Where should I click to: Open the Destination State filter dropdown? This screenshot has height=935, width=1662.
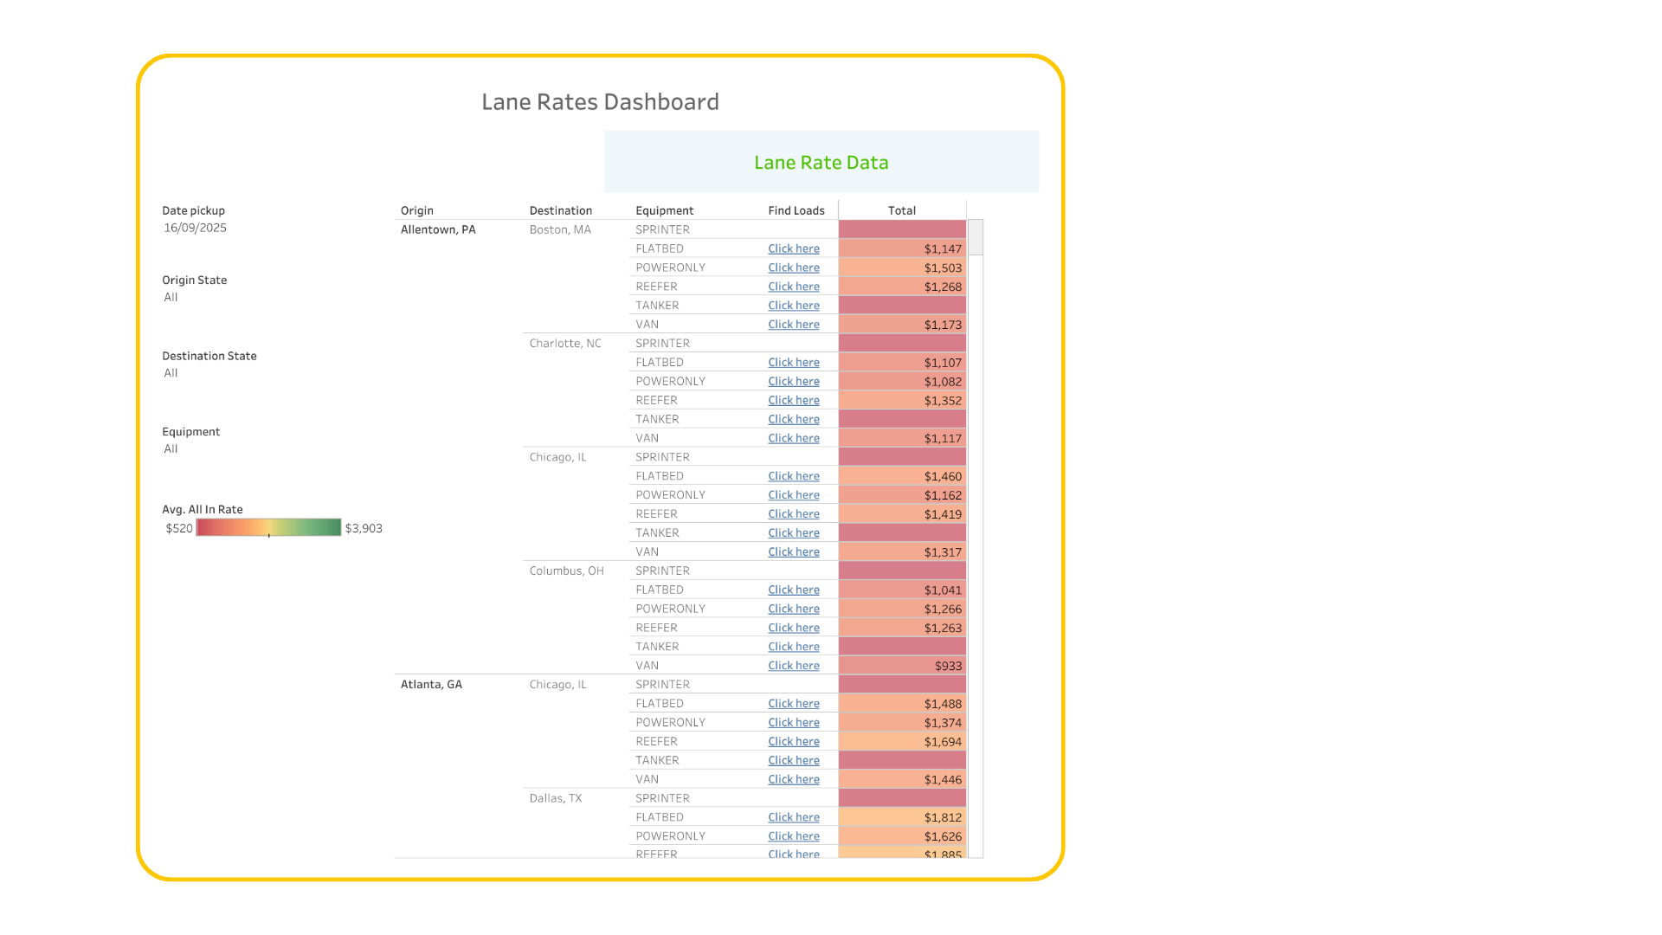[x=171, y=373]
